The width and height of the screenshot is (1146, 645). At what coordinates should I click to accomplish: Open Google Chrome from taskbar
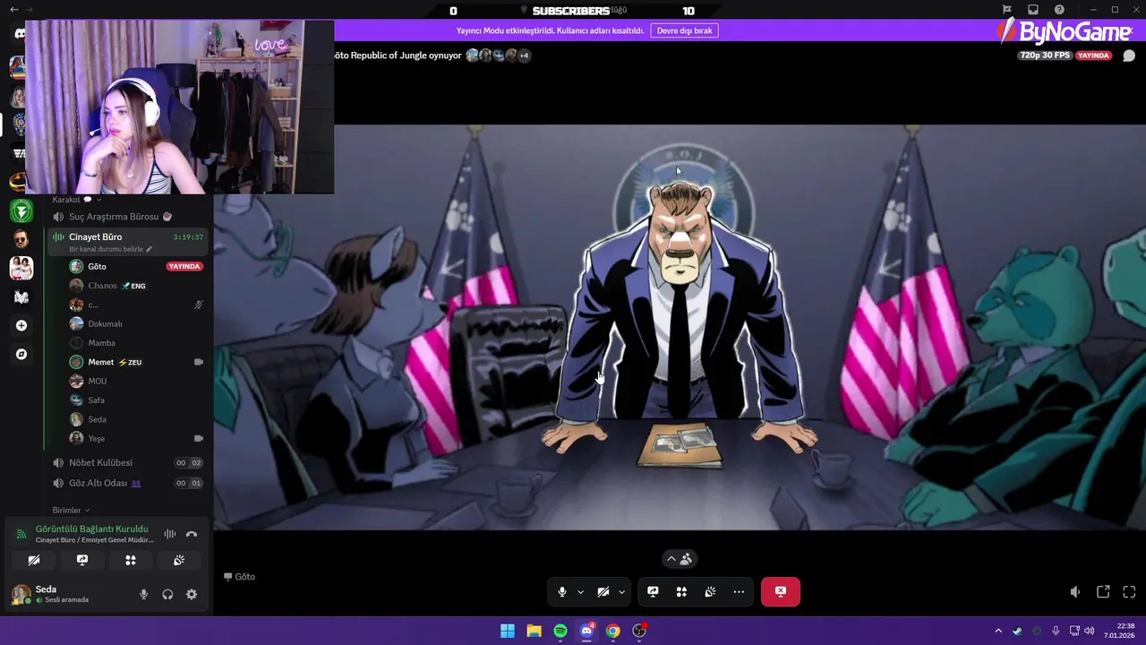pyautogui.click(x=612, y=631)
